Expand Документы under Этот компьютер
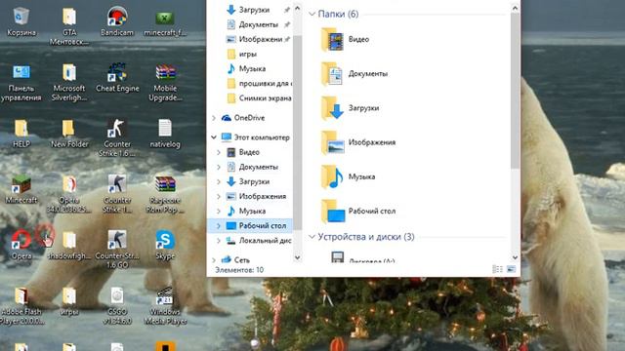Screen dimensions: 625x351 (x=219, y=167)
